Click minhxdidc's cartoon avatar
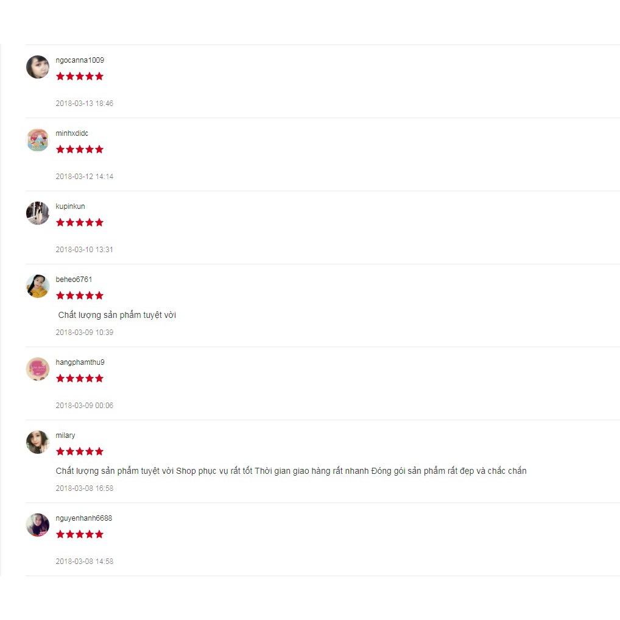 [38, 140]
